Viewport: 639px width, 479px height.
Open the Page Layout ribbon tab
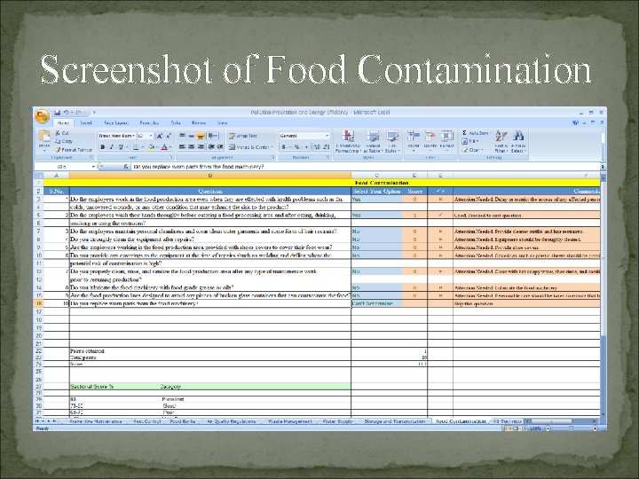(x=116, y=122)
